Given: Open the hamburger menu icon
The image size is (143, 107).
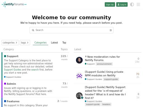Looking at the screenshot, I should (x=138, y=4).
